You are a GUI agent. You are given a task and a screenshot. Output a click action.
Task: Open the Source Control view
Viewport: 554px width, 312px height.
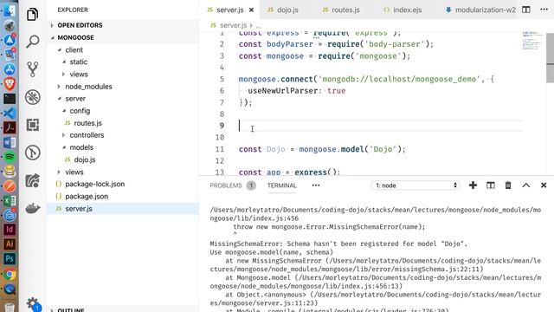(x=33, y=69)
